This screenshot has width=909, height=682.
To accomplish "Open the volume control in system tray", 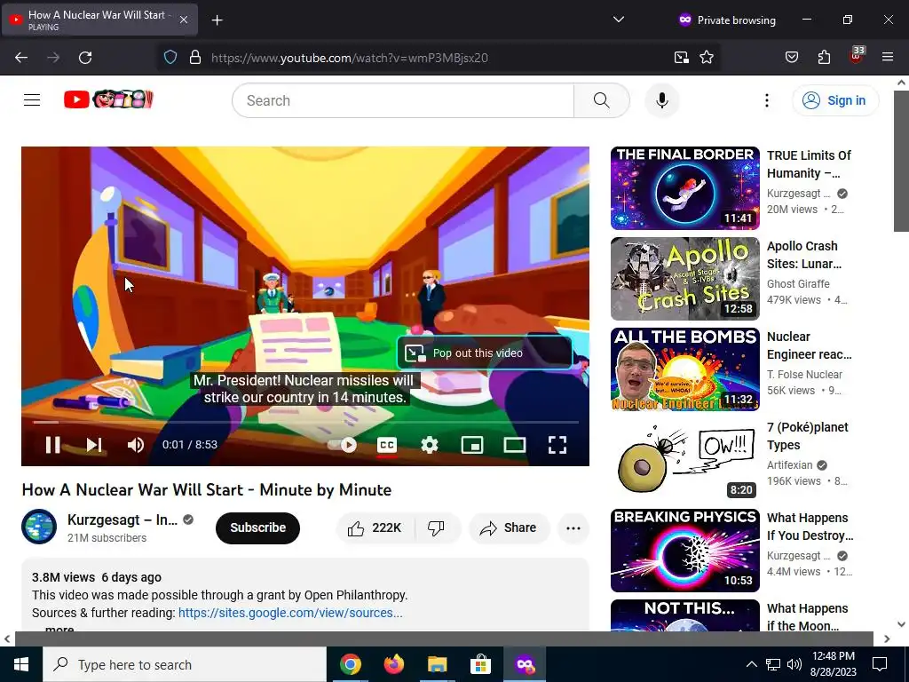I will [x=794, y=664].
